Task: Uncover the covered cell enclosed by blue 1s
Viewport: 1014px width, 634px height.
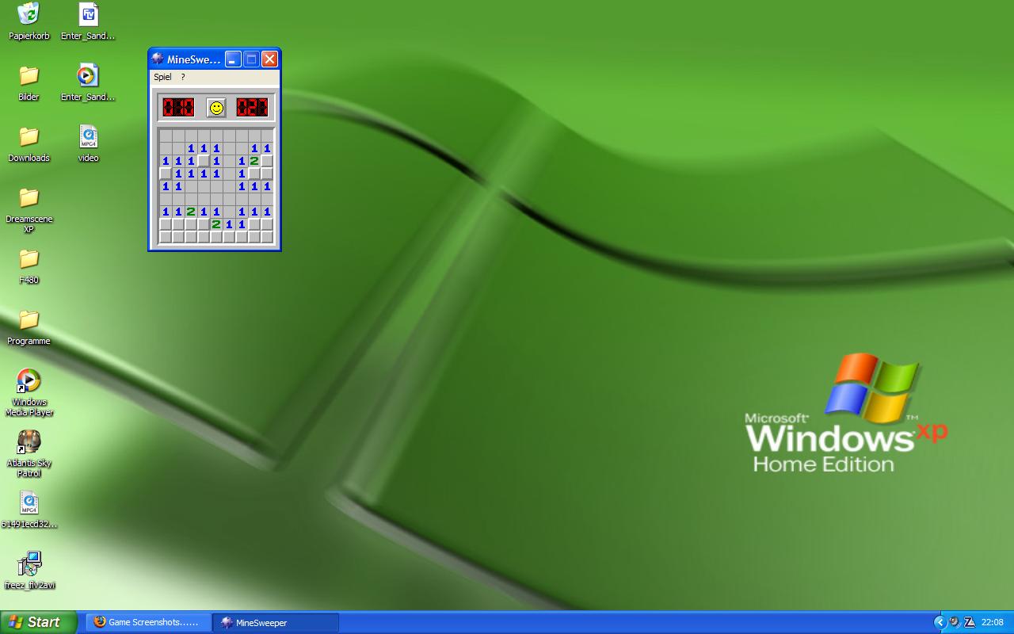Action: [x=204, y=161]
